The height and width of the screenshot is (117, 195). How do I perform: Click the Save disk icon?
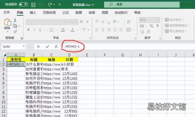[x=33, y=5]
